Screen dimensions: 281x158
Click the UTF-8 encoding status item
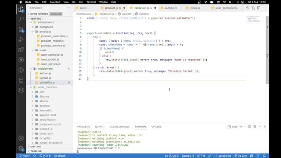201,156
